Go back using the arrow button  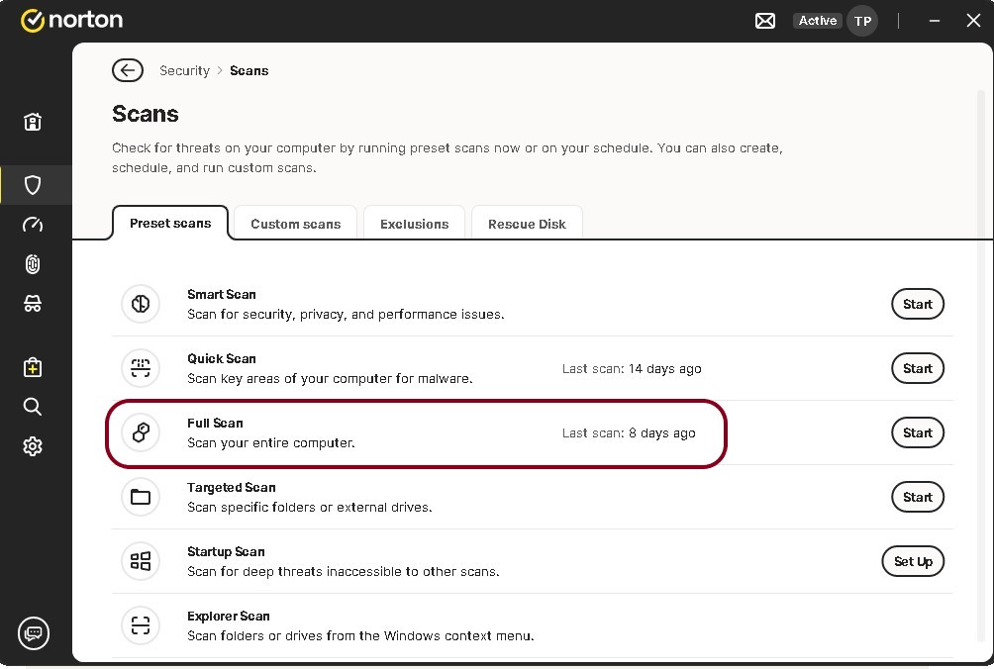coord(127,70)
